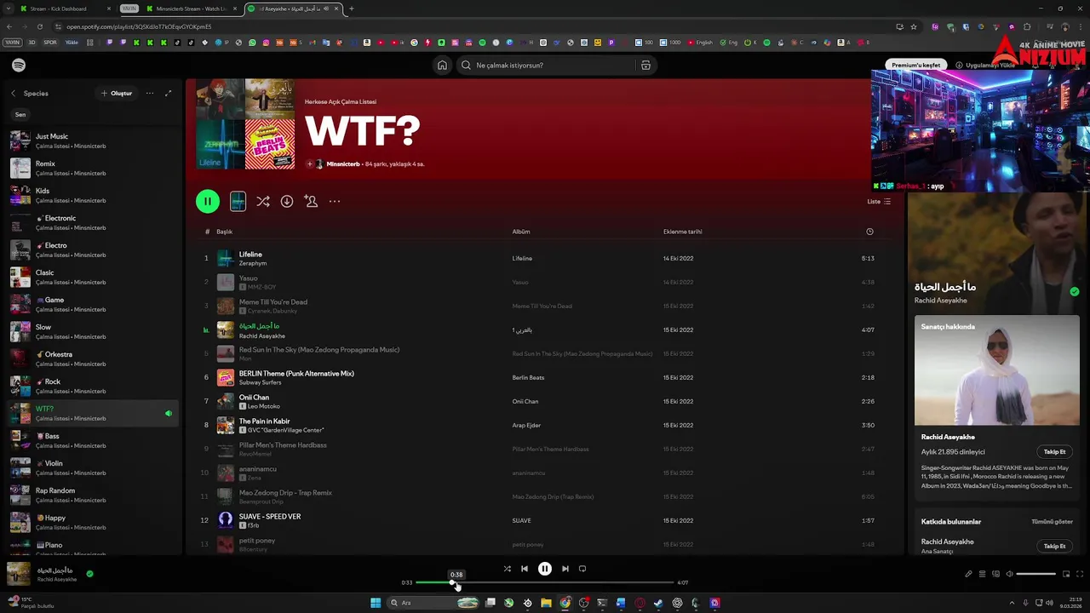The width and height of the screenshot is (1090, 613).
Task: Sort tracks by Başlık column
Action: click(224, 232)
